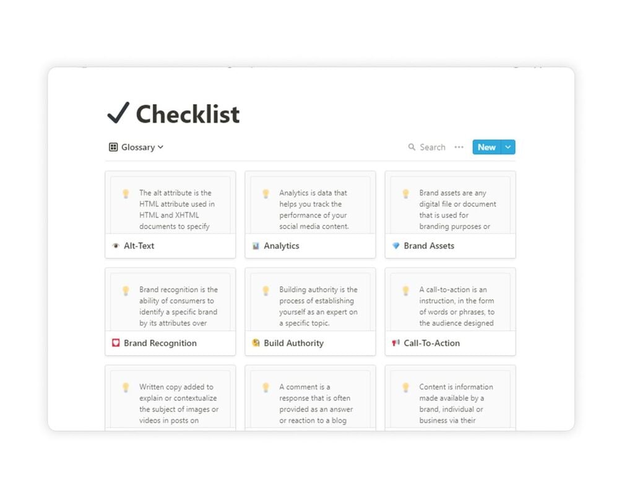Click the eye icon beside Alt-Text

click(116, 246)
